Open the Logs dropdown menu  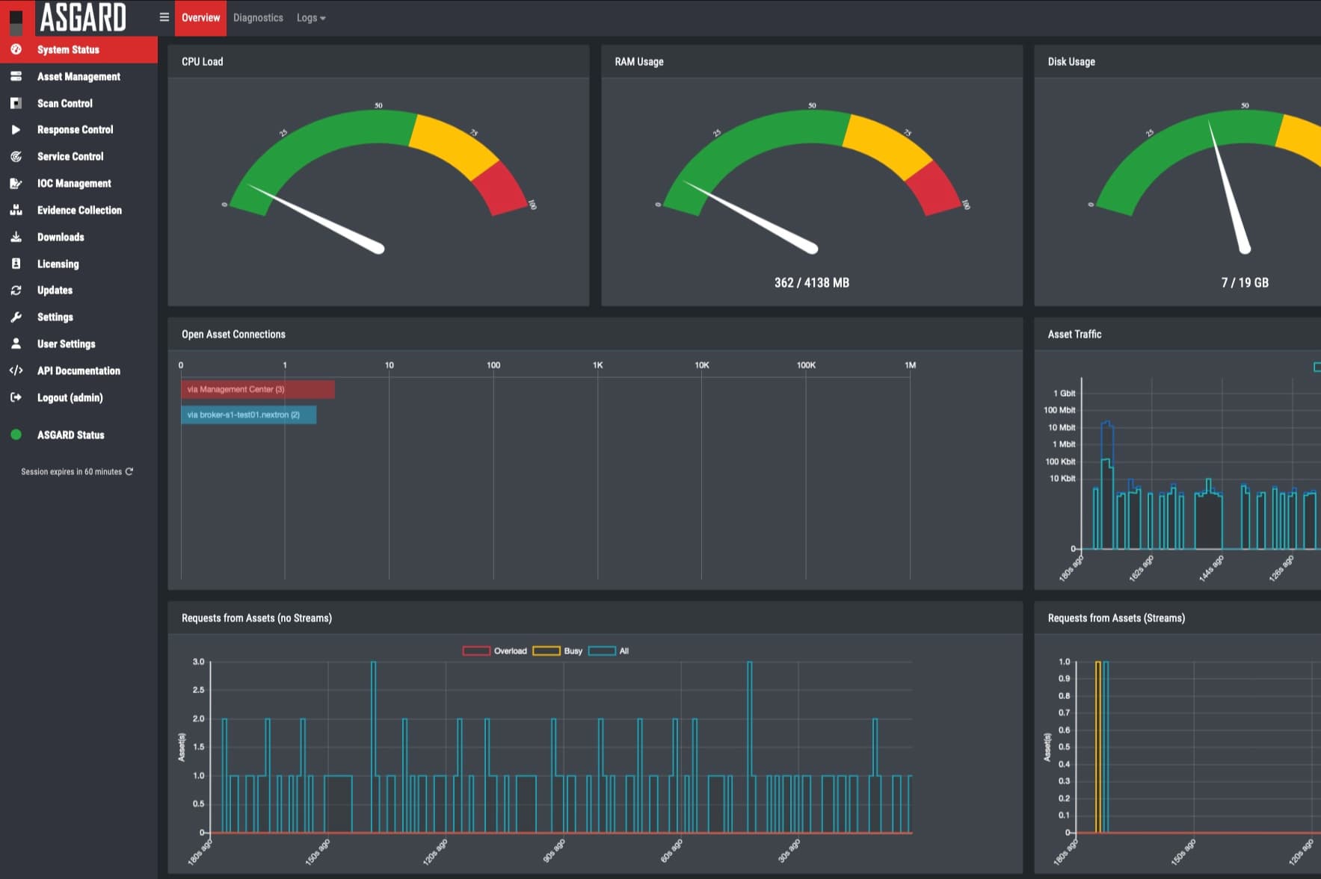[x=311, y=18]
